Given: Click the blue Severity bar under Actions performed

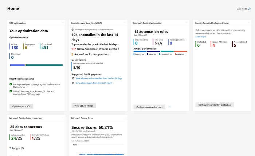Looking at the screenshot, I should (140, 52).
